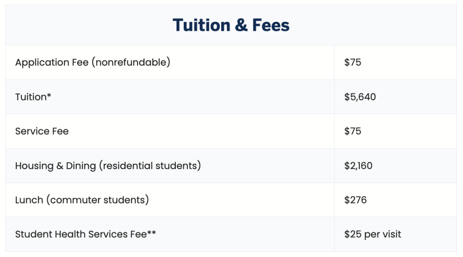Click the ampersand in the Tuition & Fees title
Image resolution: width=463 pixels, height=257 pixels.
(x=241, y=26)
